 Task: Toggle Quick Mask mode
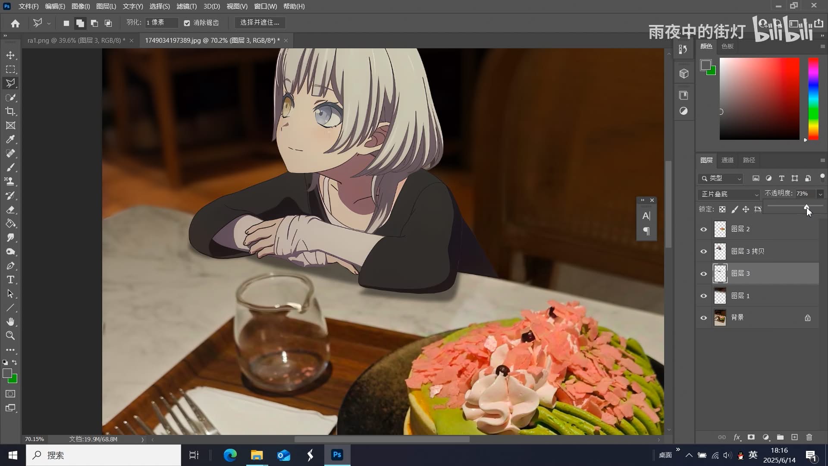coord(10,394)
